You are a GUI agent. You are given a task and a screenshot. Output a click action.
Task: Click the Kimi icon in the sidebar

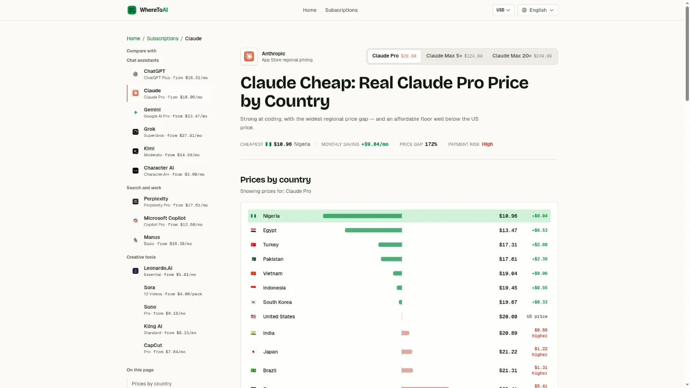coord(135,151)
